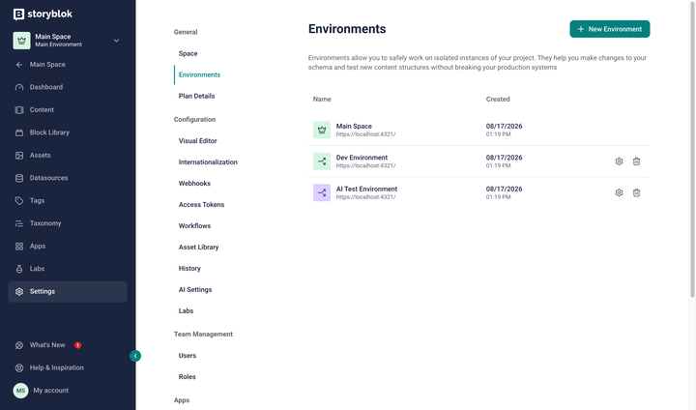Delete the Dev Environment
The height and width of the screenshot is (410, 696).
pos(636,161)
